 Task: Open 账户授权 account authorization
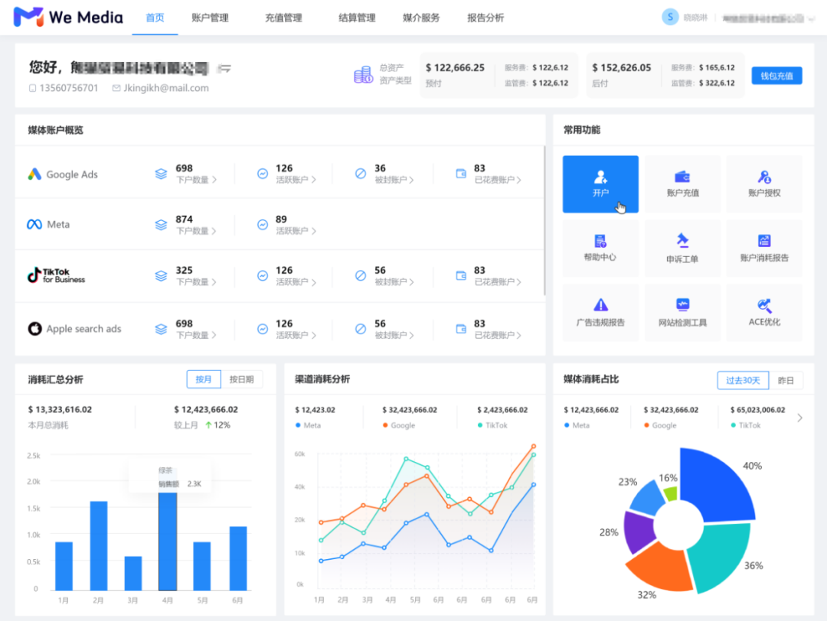pos(764,184)
